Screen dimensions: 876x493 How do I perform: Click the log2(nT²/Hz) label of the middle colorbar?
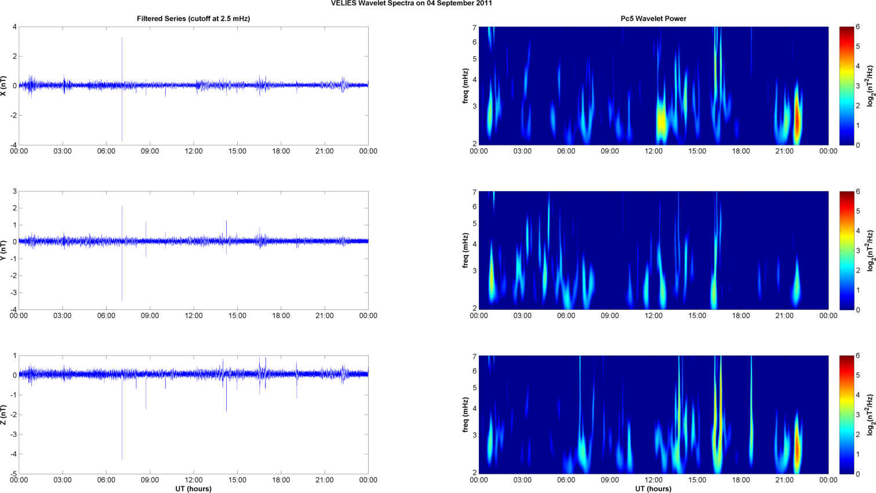[870, 250]
